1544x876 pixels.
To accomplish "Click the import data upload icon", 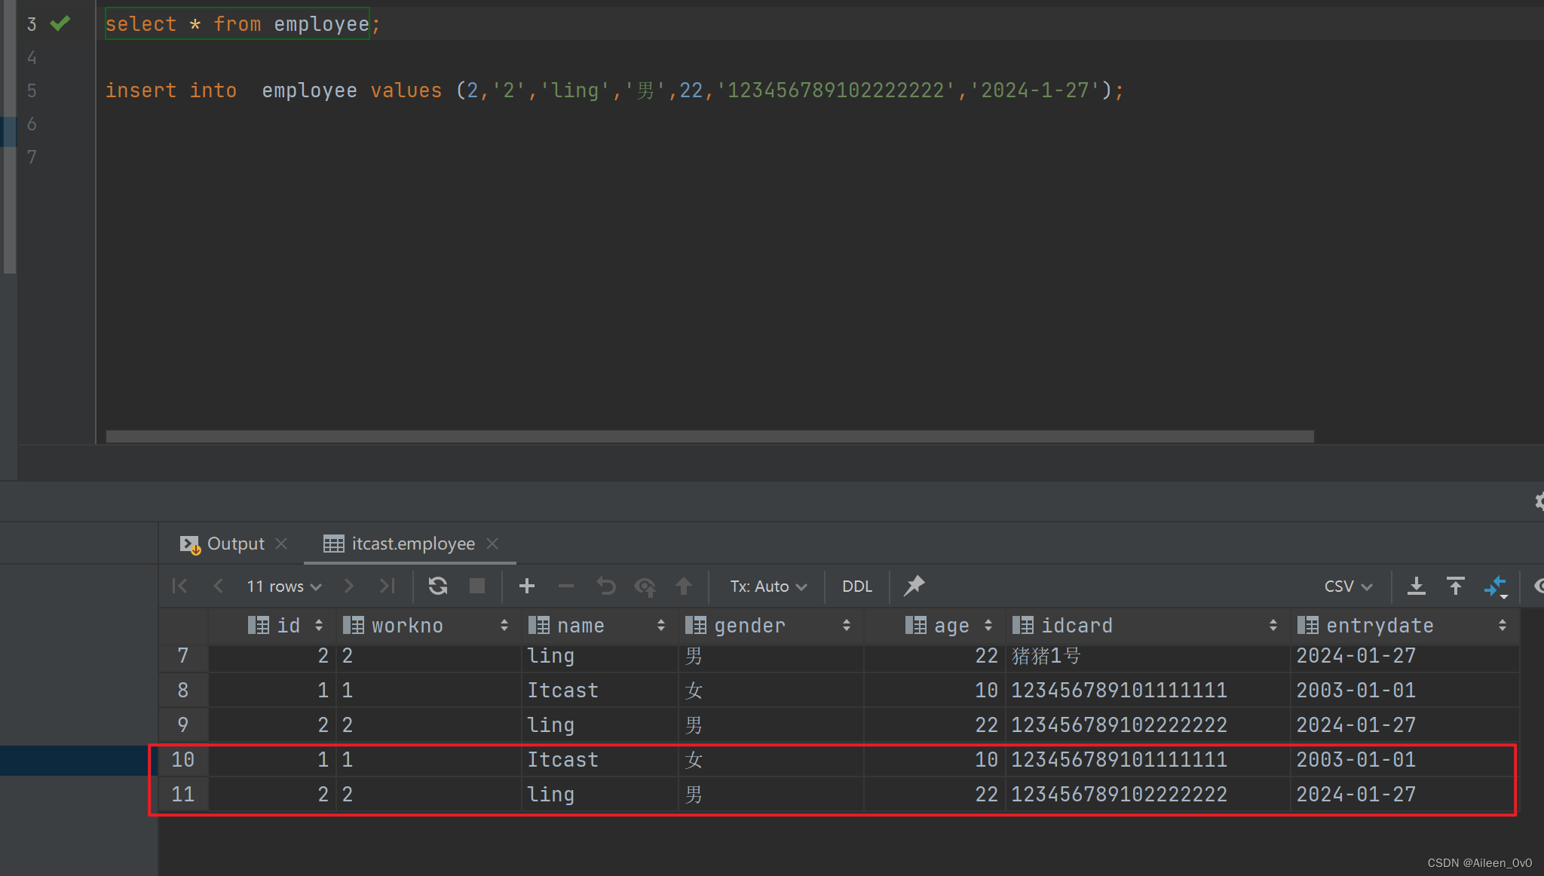I will 1456,586.
